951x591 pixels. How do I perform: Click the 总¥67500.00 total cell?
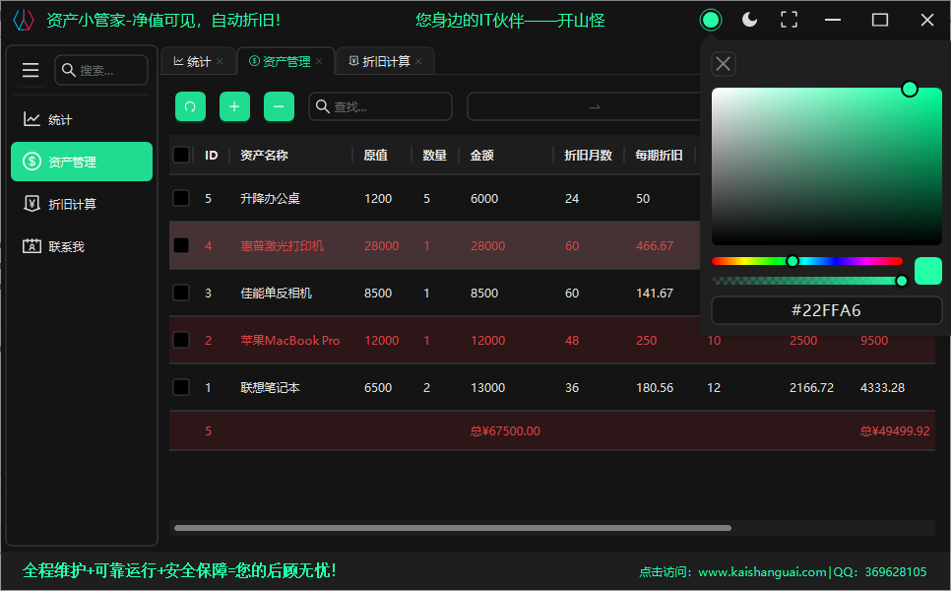(505, 430)
